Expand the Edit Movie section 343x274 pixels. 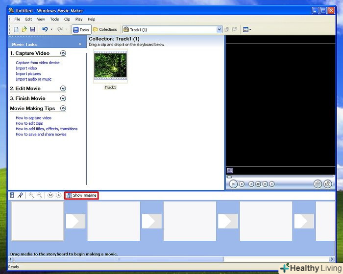click(63, 89)
